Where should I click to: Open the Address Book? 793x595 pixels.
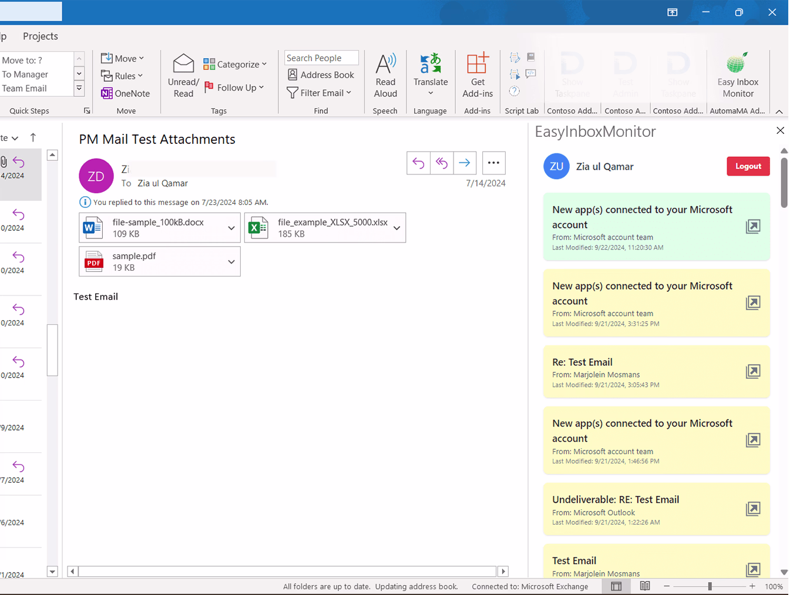coord(321,75)
